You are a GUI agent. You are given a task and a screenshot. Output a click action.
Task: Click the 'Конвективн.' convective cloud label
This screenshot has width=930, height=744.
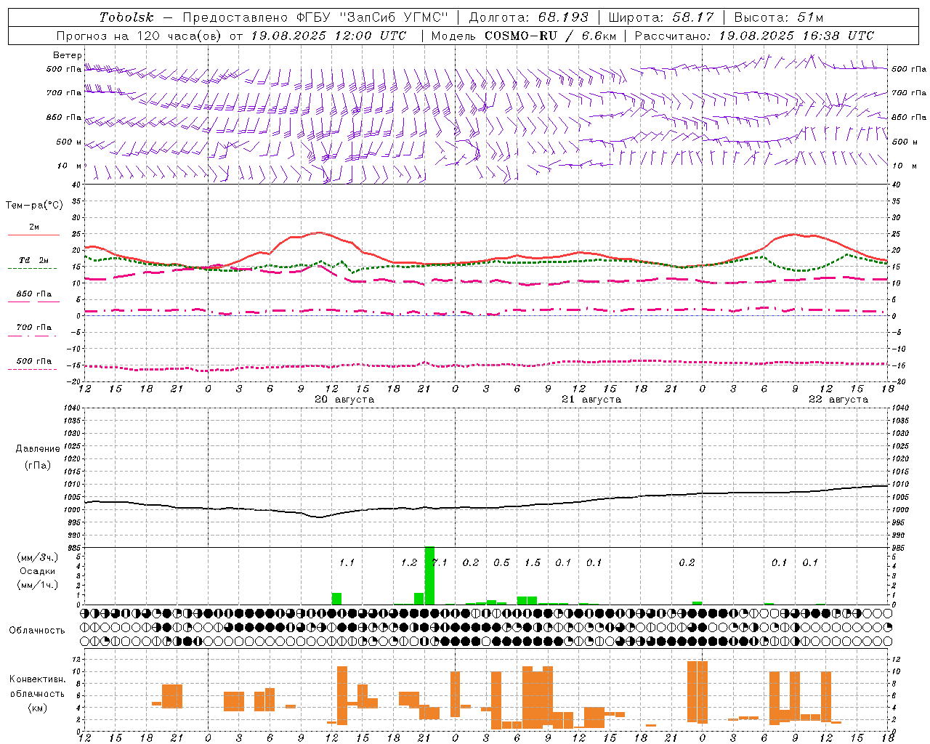coord(38,679)
